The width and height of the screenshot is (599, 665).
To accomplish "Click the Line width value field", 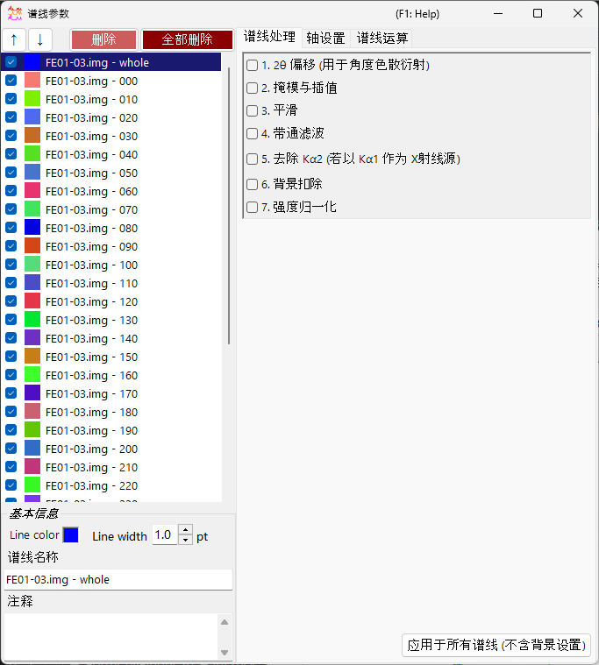I will point(165,535).
